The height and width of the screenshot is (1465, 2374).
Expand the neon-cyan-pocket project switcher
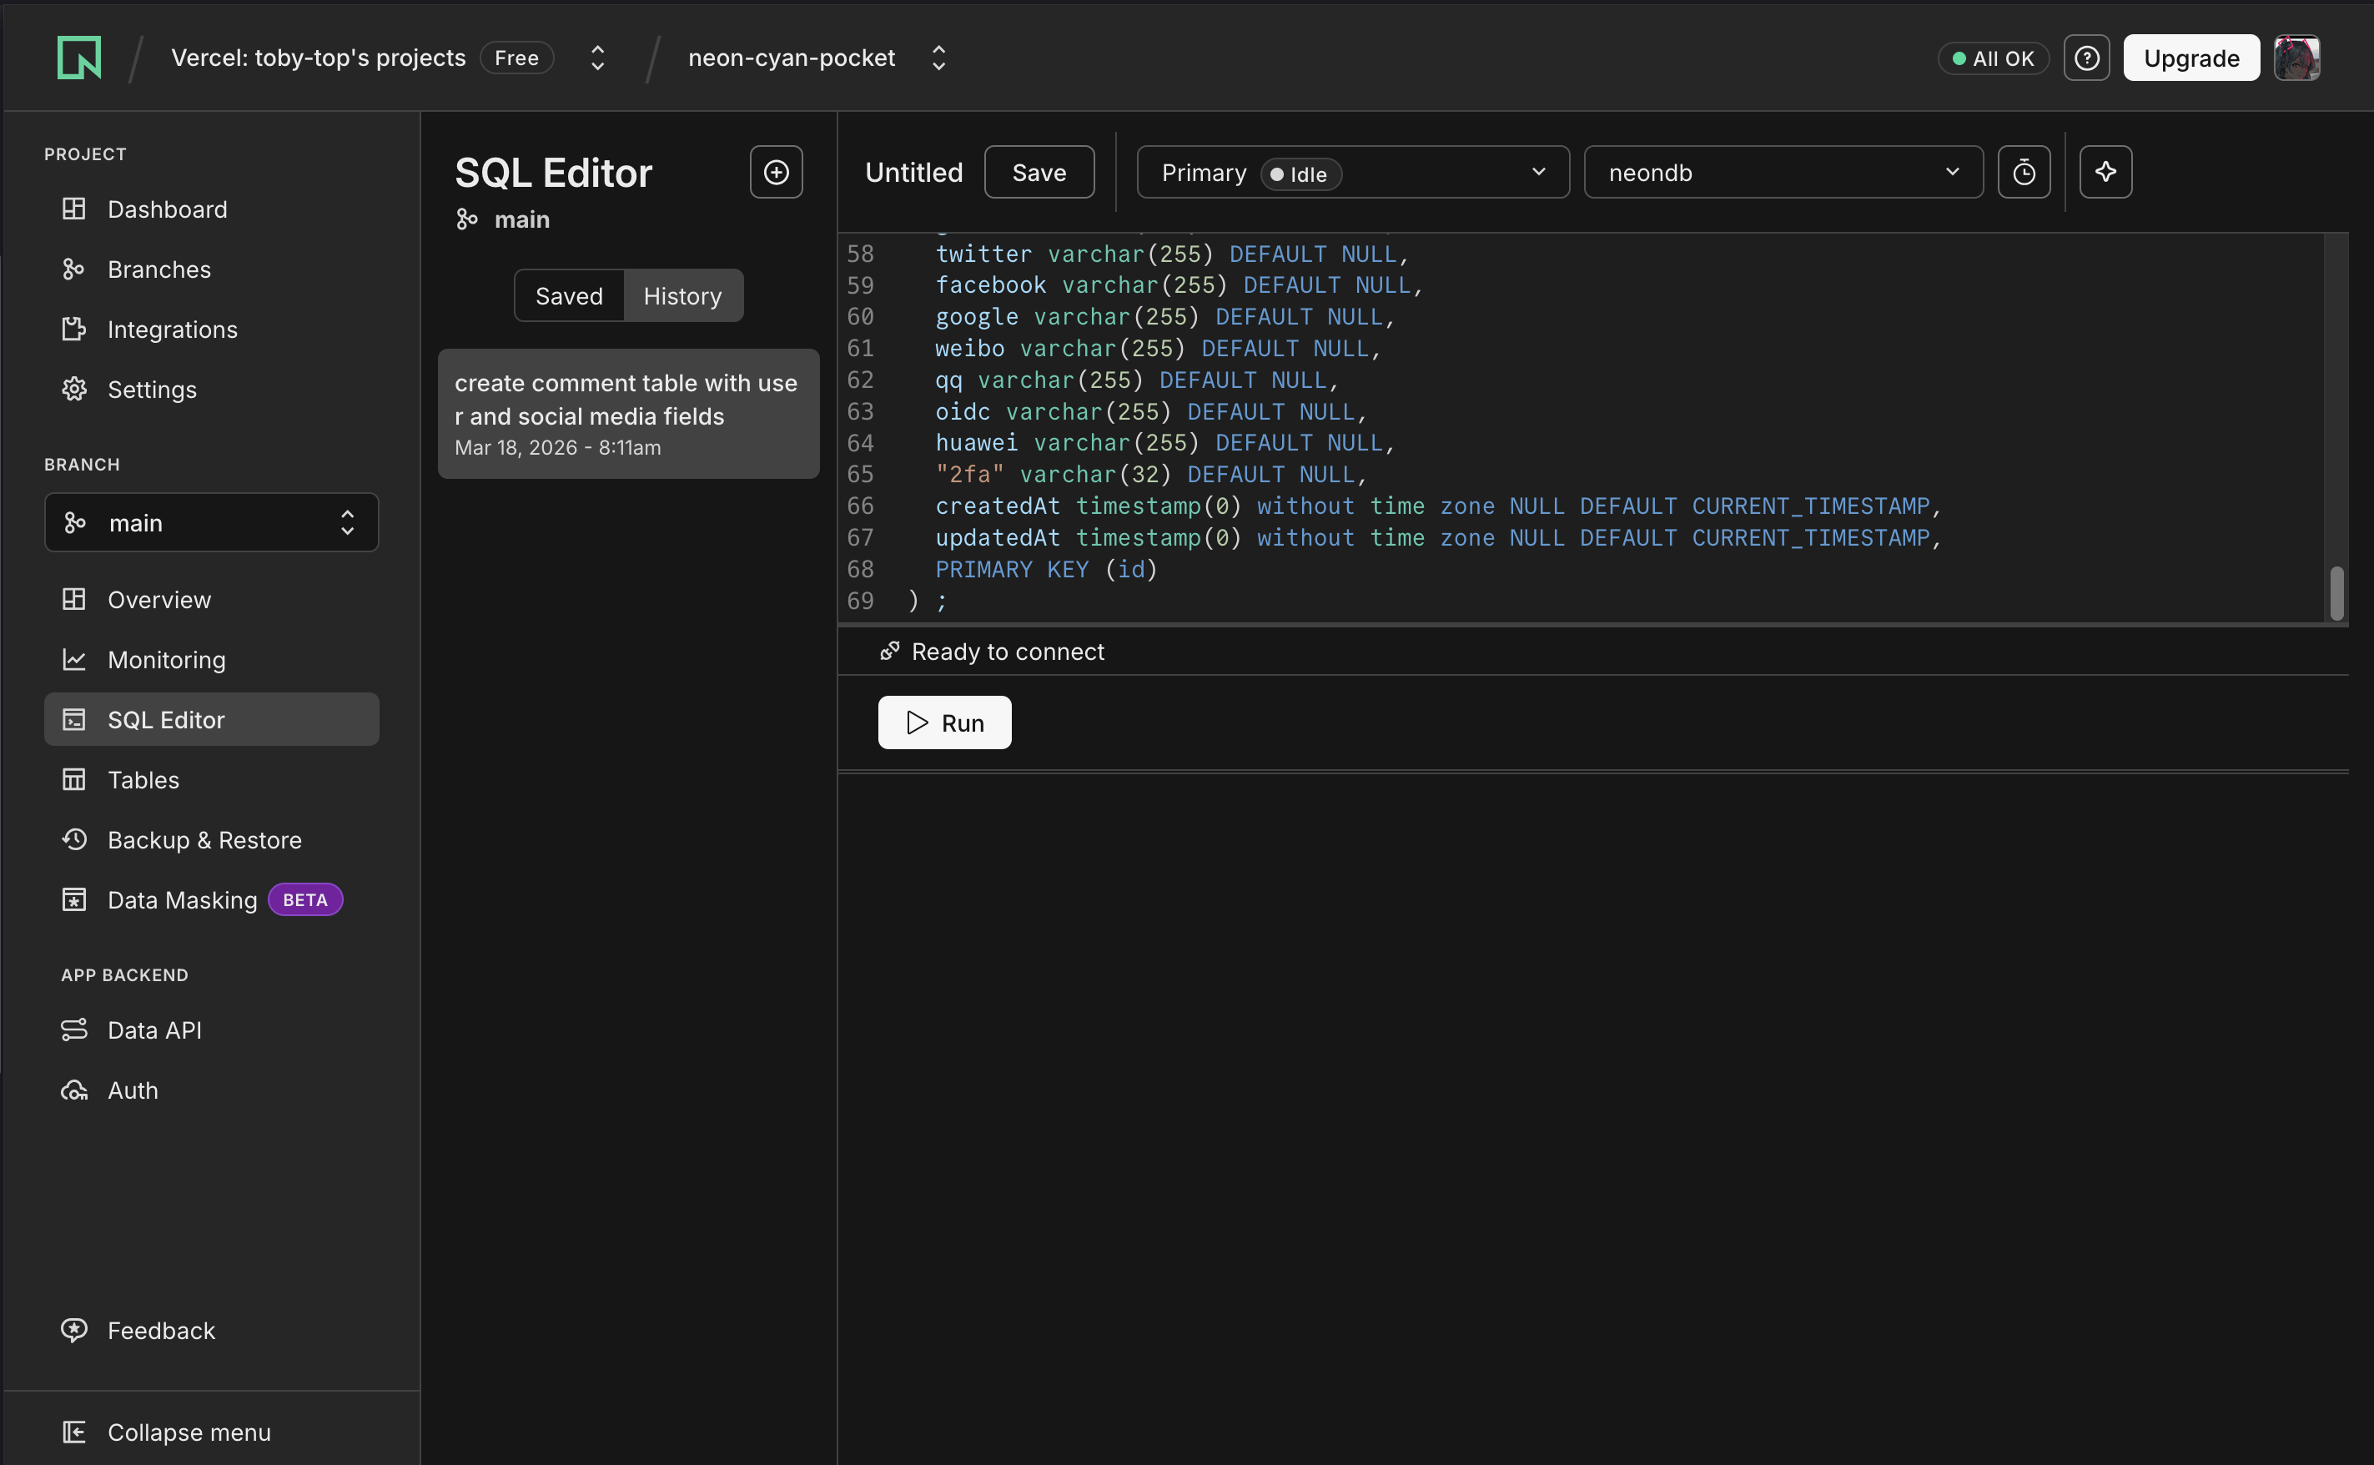(938, 58)
